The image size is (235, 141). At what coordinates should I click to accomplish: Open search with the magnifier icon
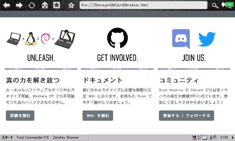pos(215,6)
